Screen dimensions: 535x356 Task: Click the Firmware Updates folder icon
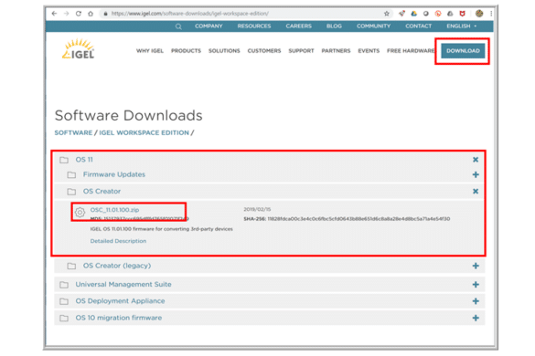(x=71, y=174)
